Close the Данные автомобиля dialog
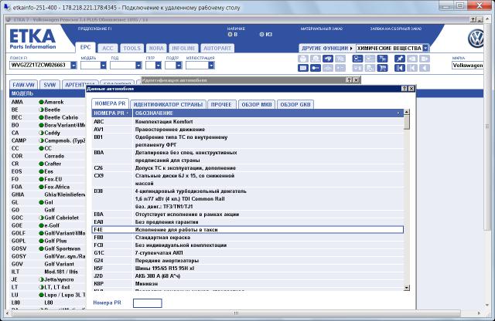 coord(411,89)
